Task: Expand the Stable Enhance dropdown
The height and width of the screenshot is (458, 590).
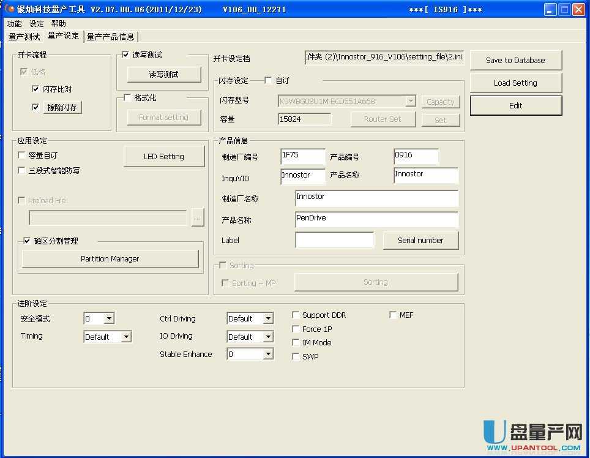Action: [268, 355]
